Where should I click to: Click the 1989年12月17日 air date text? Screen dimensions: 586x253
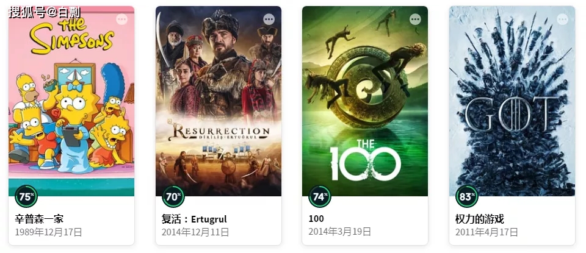48,232
